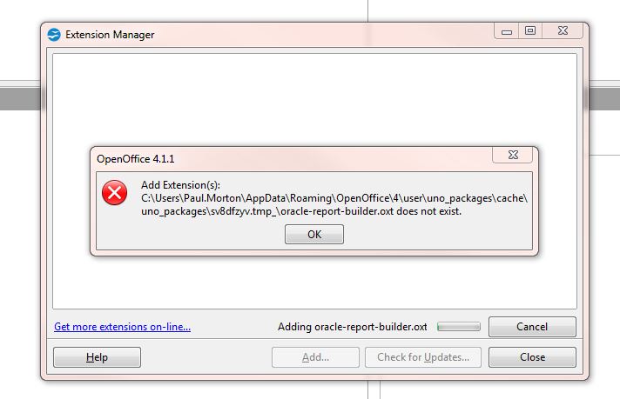This screenshot has height=399, width=620.
Task: Click the Close button in Extension Manager
Action: (532, 357)
